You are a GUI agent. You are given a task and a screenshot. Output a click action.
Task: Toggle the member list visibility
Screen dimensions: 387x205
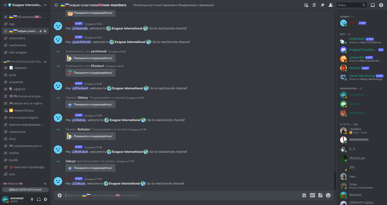[331, 5]
